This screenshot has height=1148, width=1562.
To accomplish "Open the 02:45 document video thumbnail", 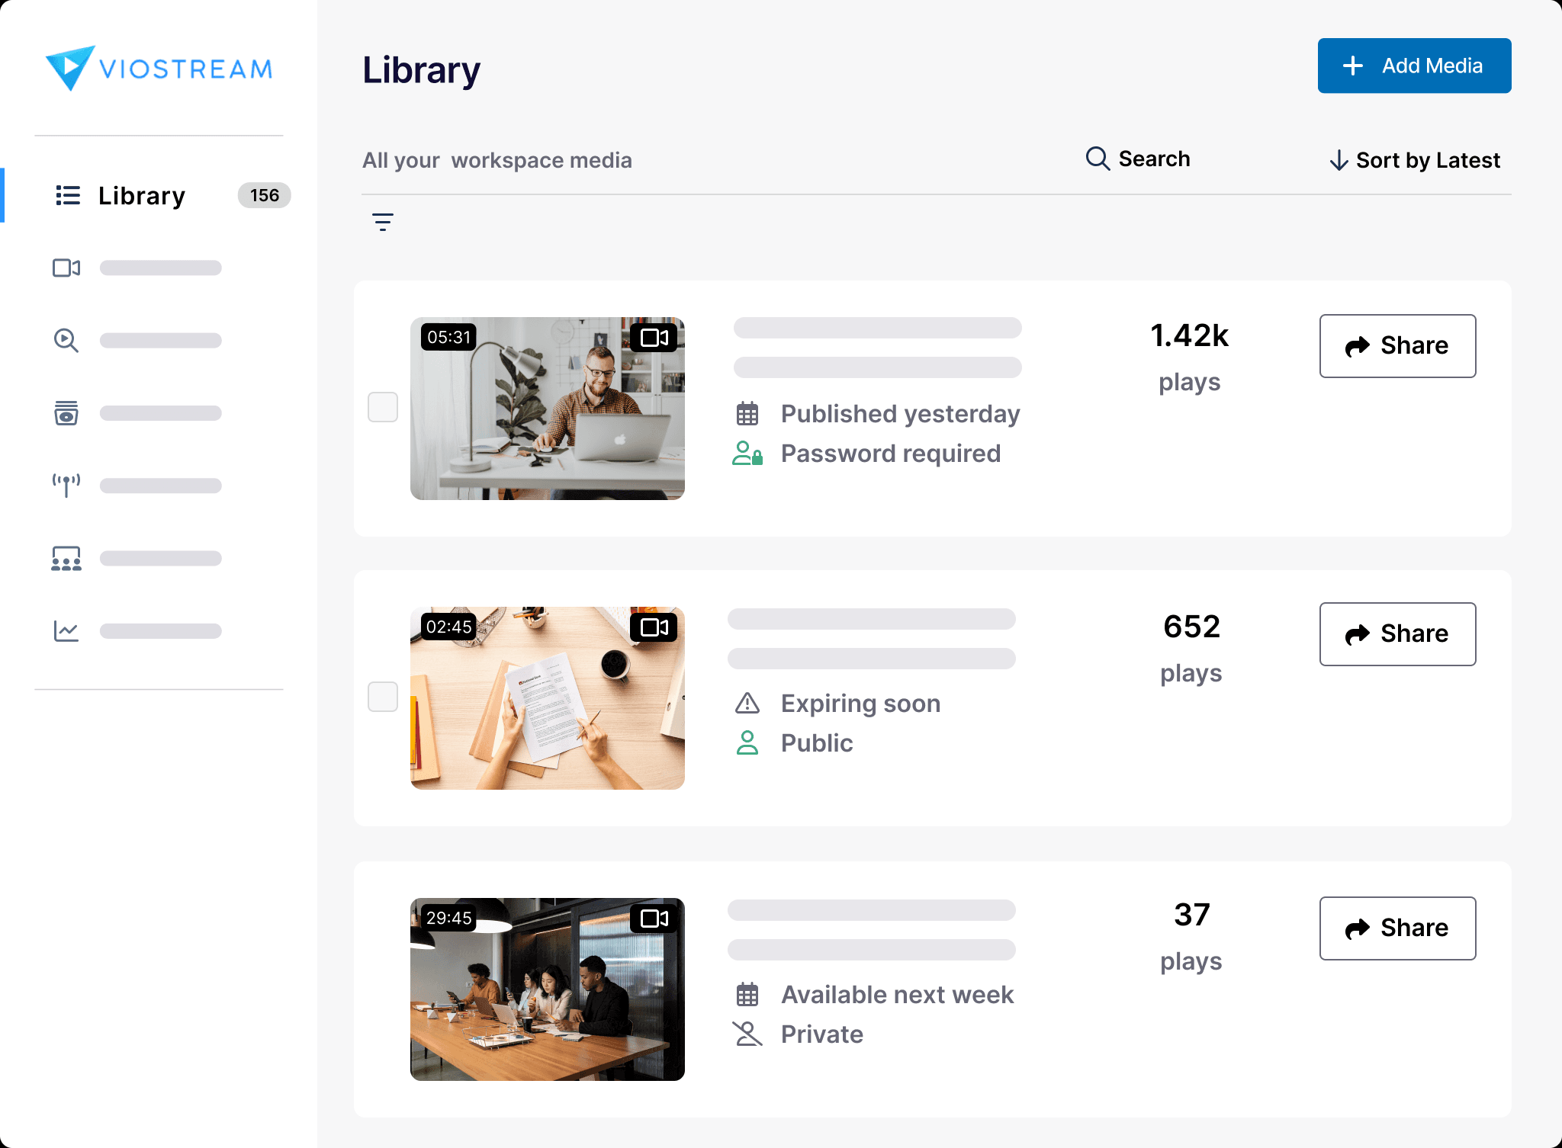I will 547,698.
